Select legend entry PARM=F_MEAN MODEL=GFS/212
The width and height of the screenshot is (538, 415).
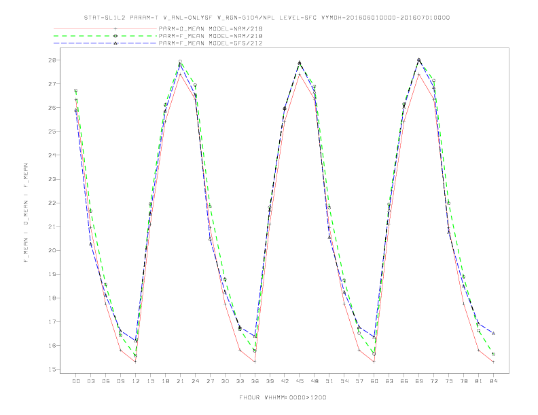(x=211, y=43)
